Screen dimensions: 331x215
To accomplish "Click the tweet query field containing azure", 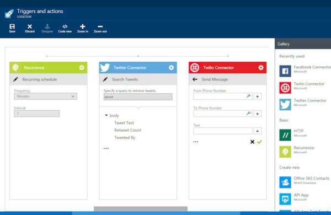I will 138,96.
